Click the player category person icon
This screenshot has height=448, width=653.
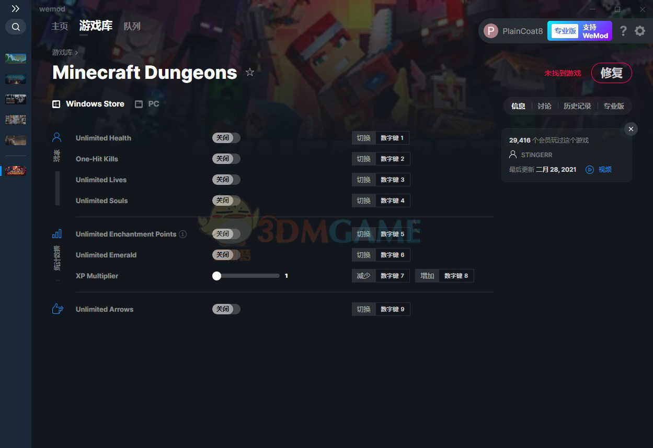point(57,137)
